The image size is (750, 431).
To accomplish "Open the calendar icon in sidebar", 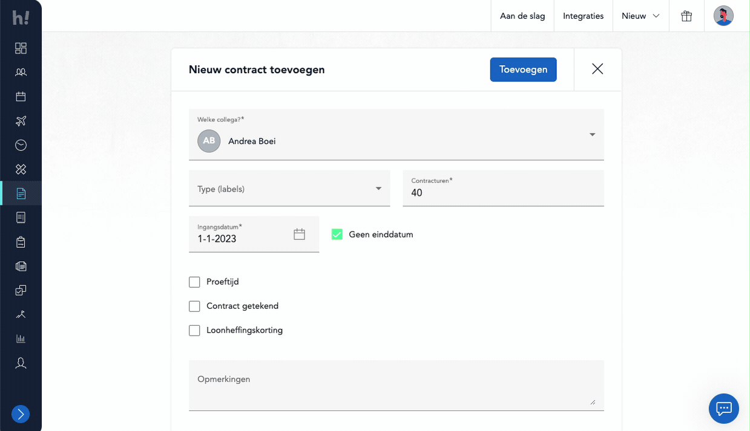I will coord(21,97).
